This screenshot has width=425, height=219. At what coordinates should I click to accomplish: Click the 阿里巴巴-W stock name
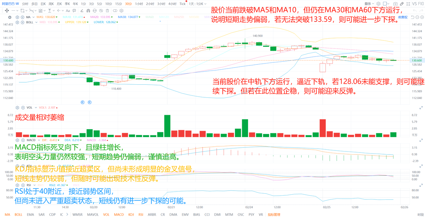tap(10, 4)
